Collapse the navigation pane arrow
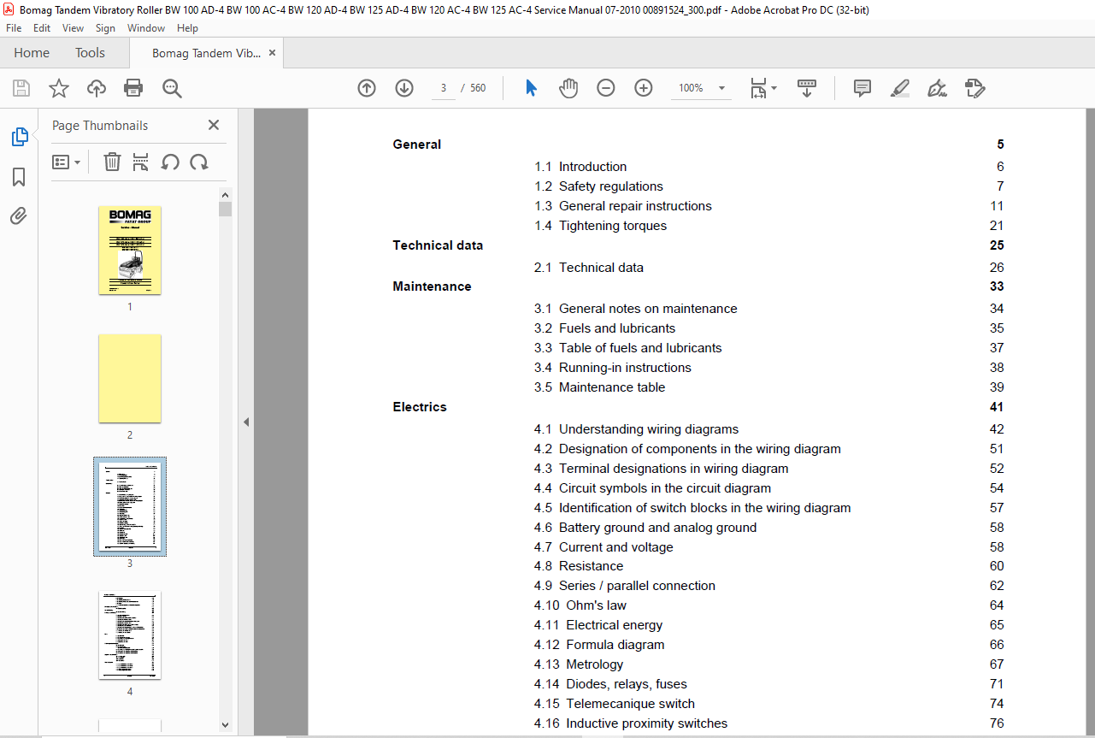This screenshot has height=738, width=1095. tap(246, 422)
